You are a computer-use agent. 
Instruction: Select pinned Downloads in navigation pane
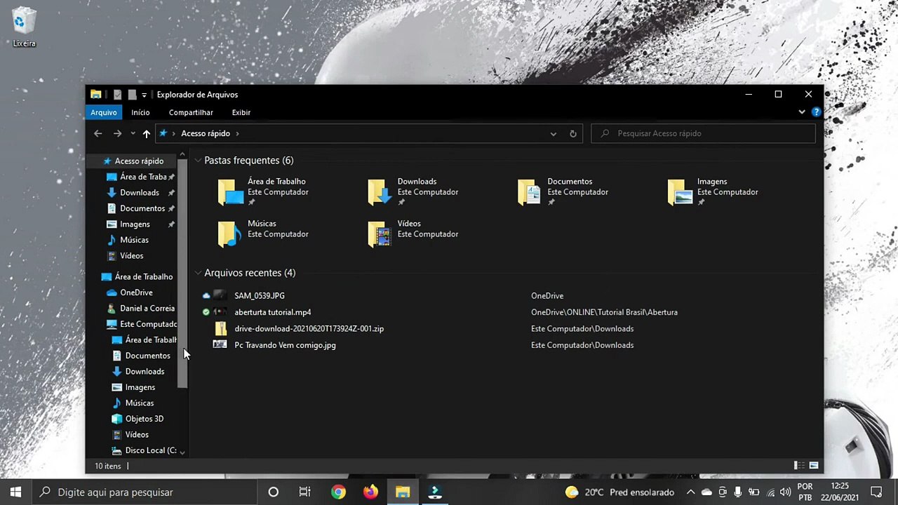click(140, 192)
